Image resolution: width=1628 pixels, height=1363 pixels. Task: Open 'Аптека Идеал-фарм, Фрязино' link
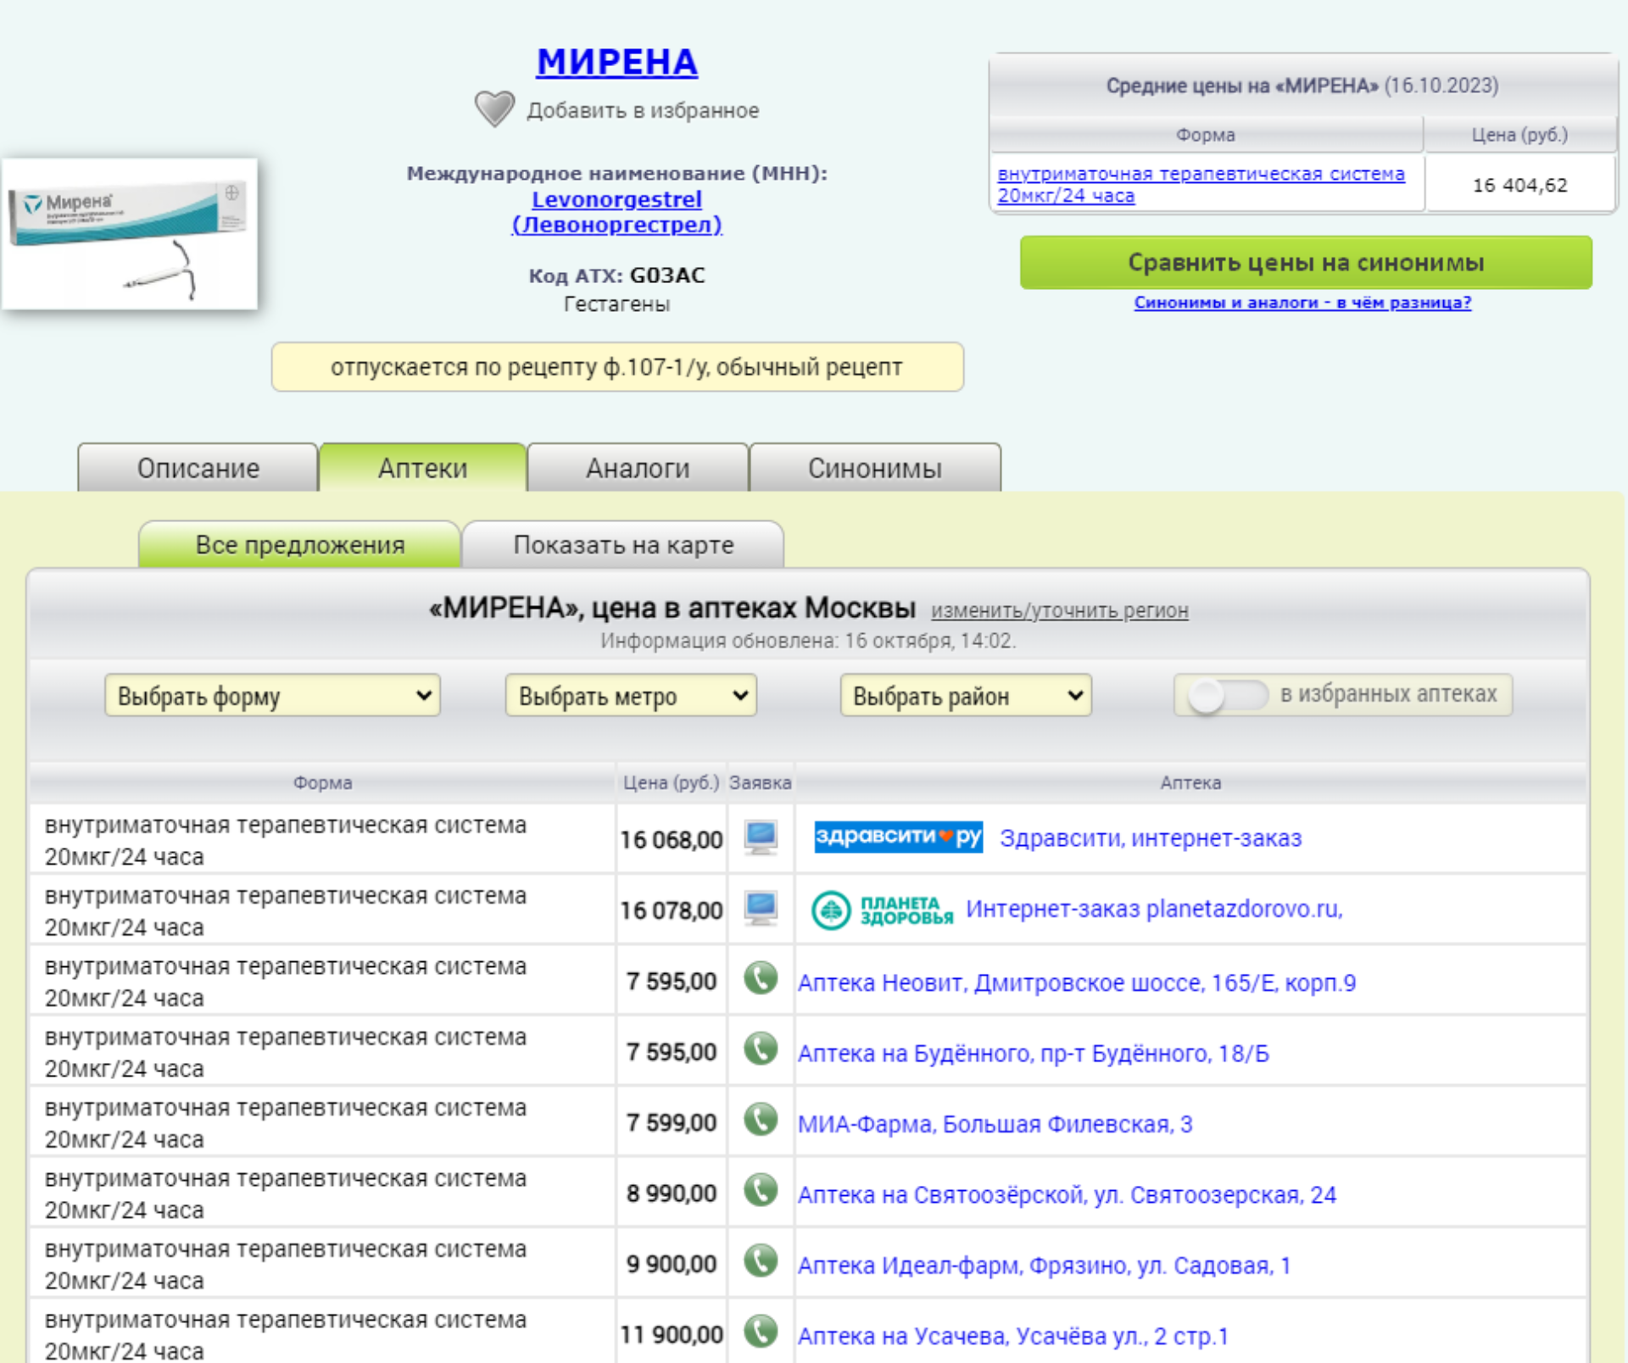(x=1045, y=1266)
